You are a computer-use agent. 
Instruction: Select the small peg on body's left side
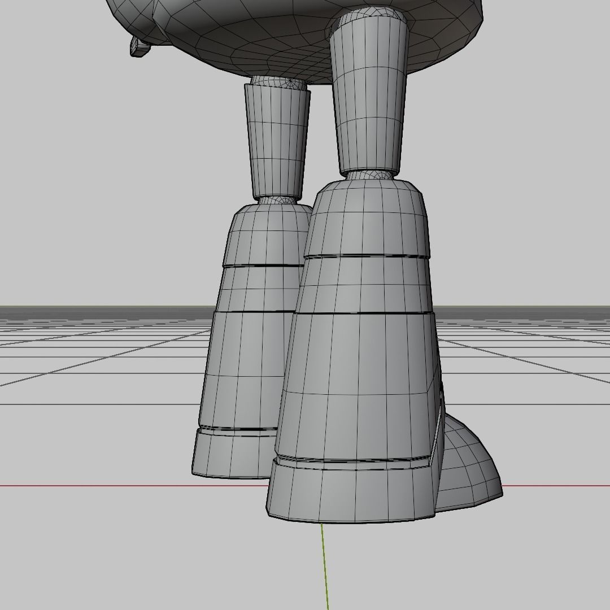click(140, 47)
